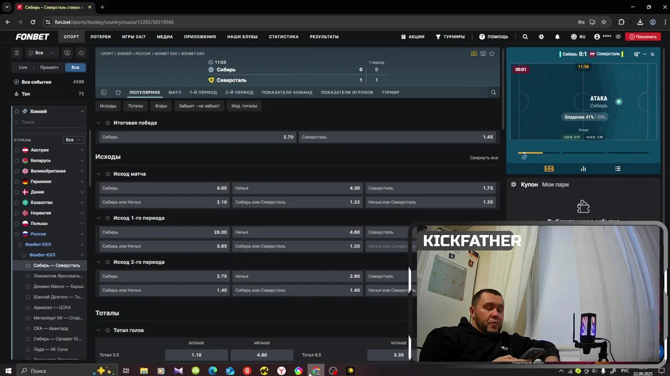This screenshot has width=670, height=376.
Task: Favorite Итоговая победа market star
Action: 108,123
